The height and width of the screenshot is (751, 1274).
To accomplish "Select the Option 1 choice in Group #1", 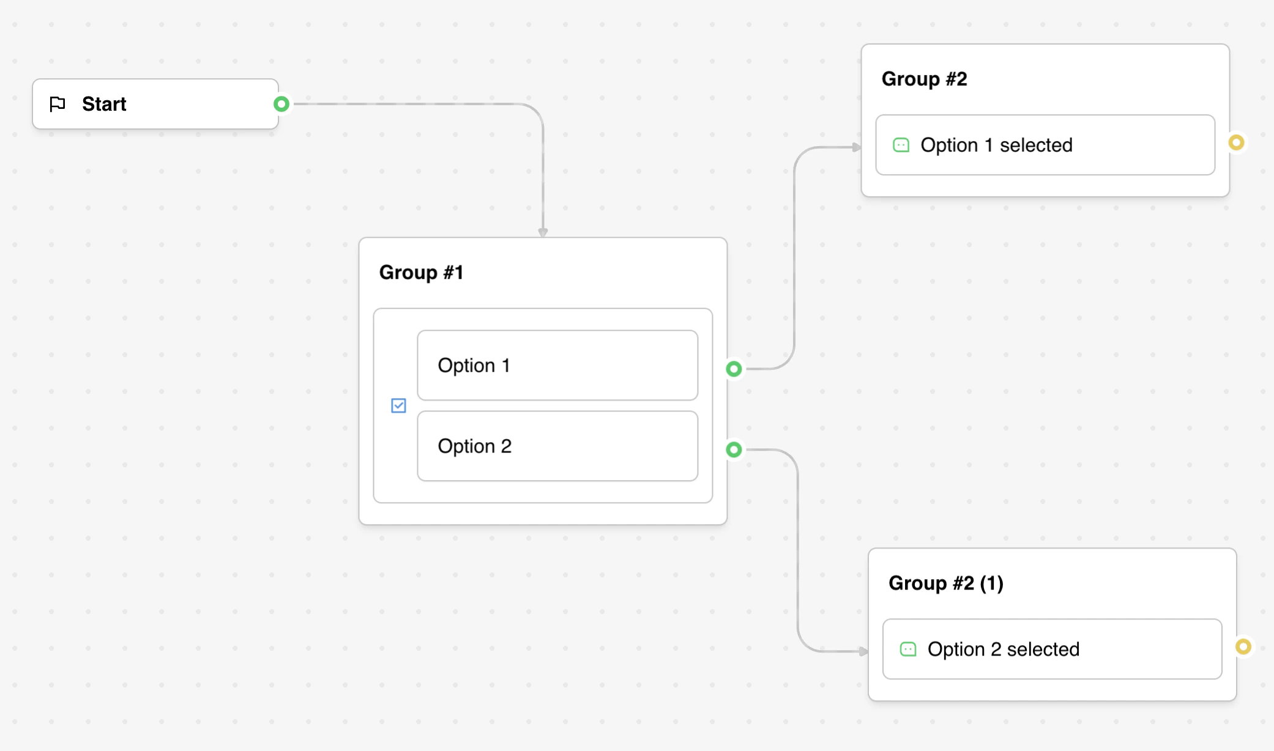I will pyautogui.click(x=557, y=365).
